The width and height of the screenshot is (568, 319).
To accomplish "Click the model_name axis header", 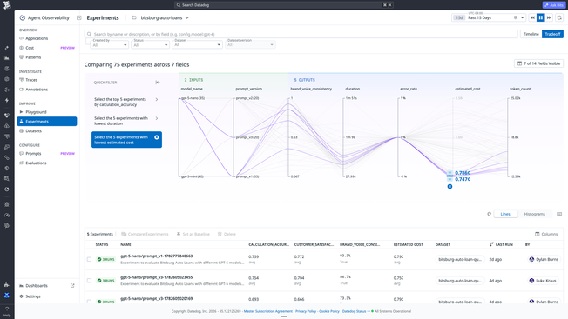I will [x=192, y=89].
